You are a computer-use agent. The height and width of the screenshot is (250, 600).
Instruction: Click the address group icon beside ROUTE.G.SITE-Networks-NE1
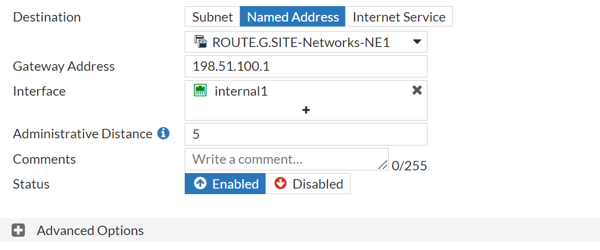(200, 42)
